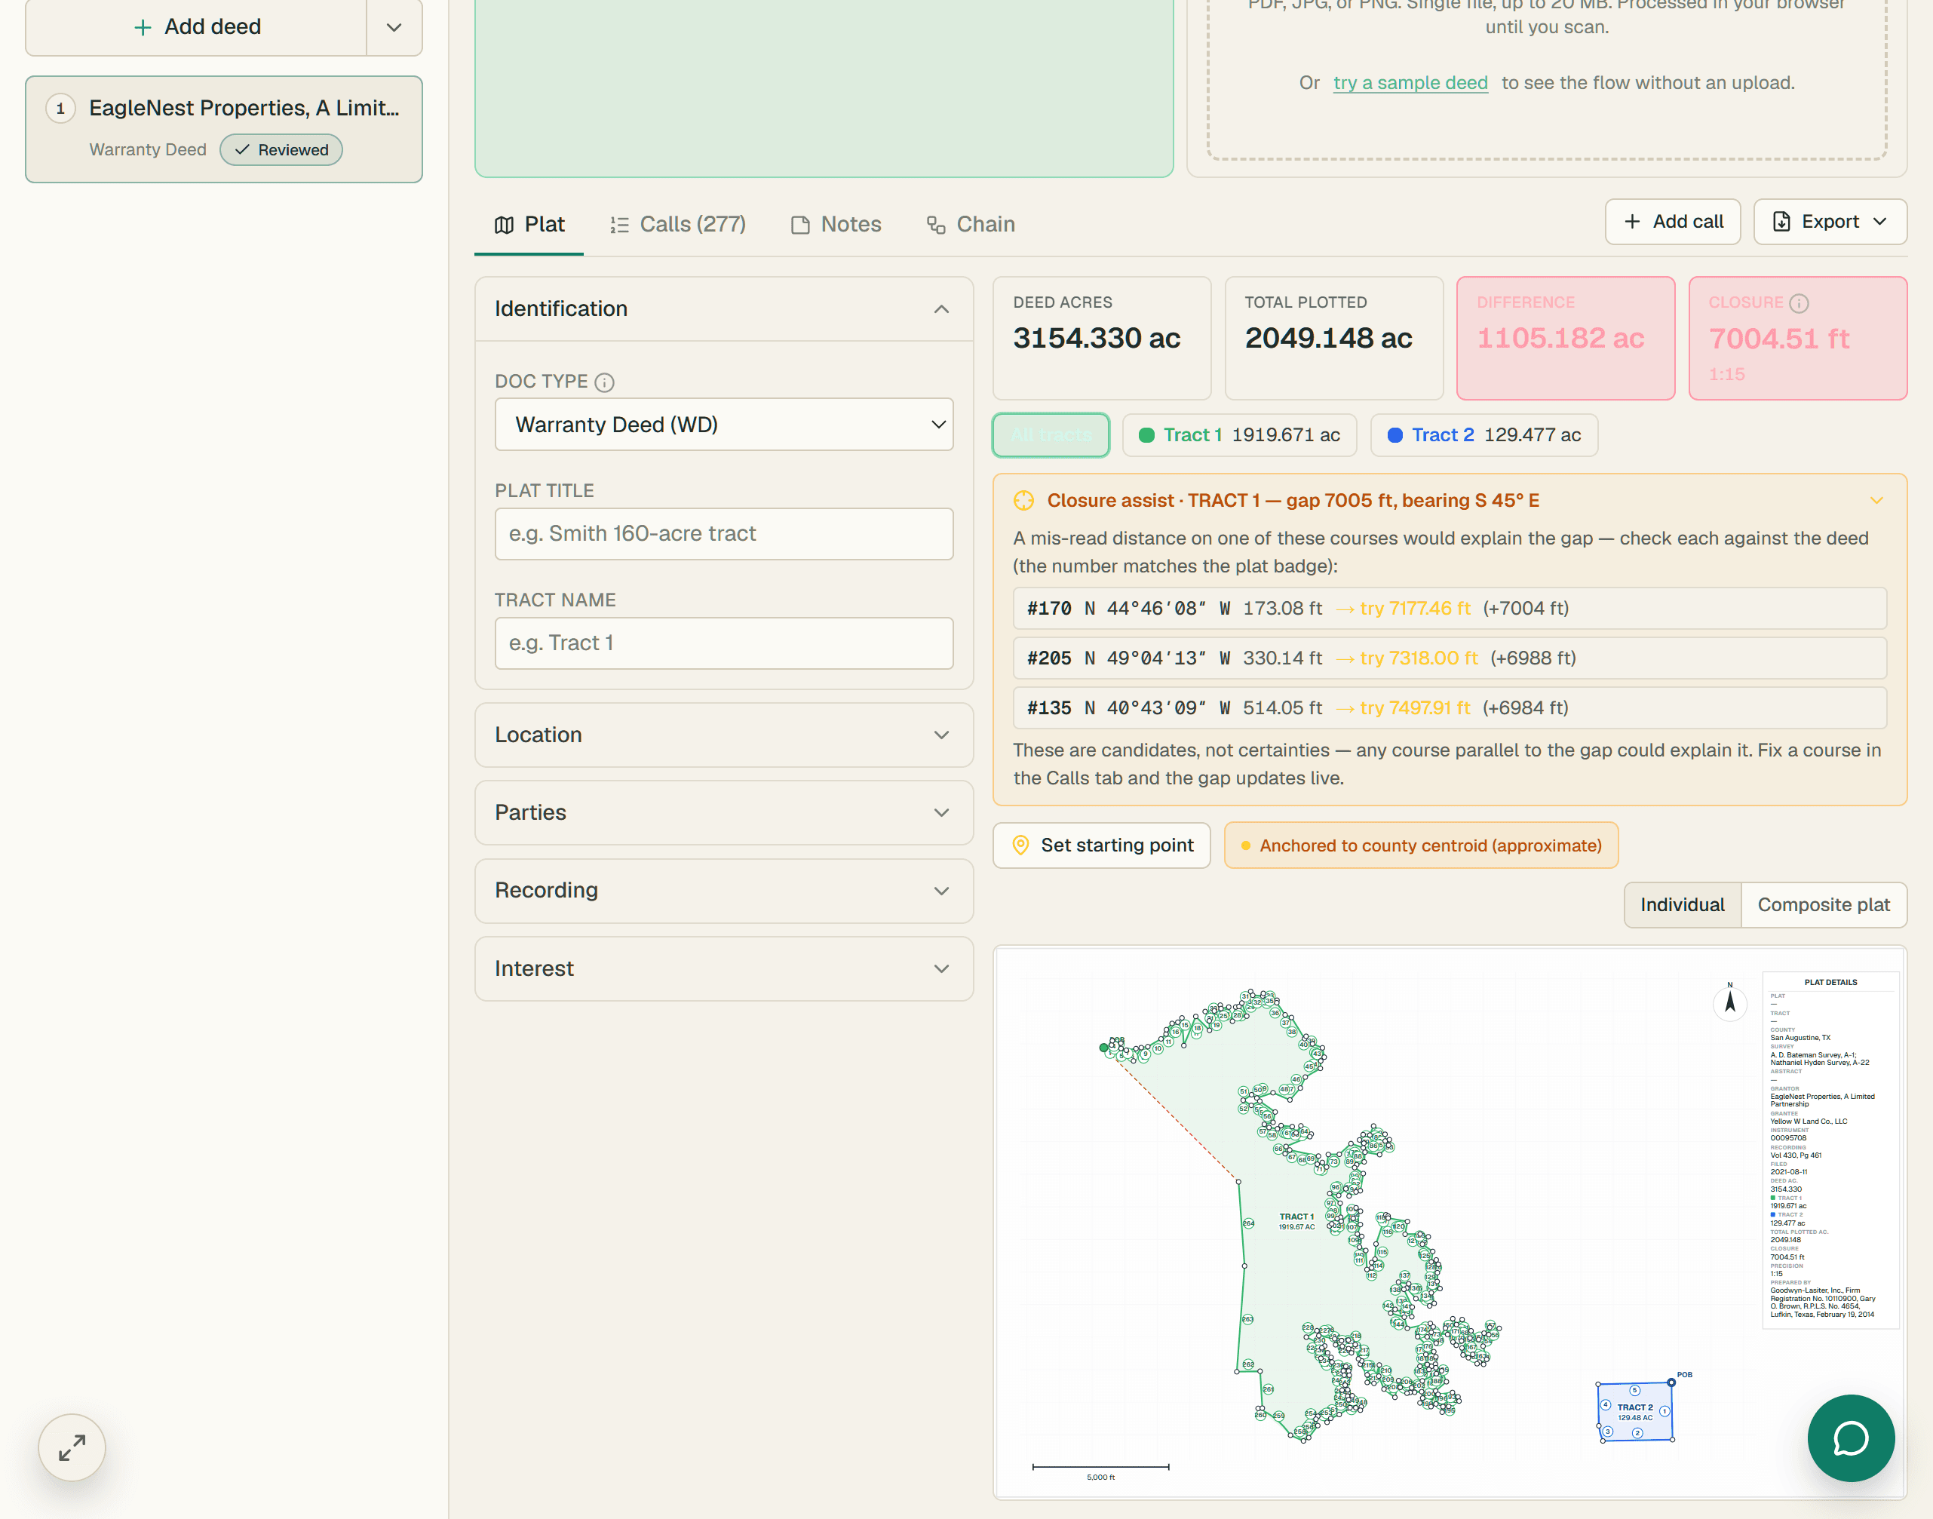The width and height of the screenshot is (1933, 1519).
Task: Click the CLOSURE 7004.51 ft card
Action: tap(1798, 338)
